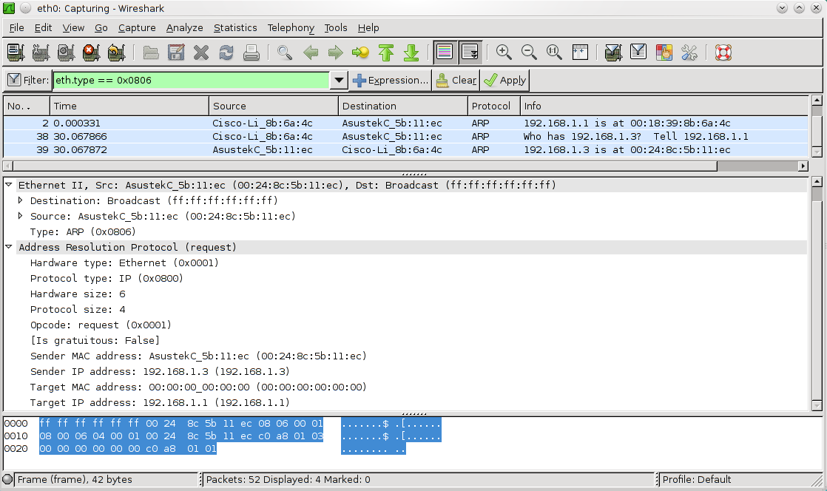Sort packets by the Time column
Viewport: 827px width, 491px height.
coord(129,106)
